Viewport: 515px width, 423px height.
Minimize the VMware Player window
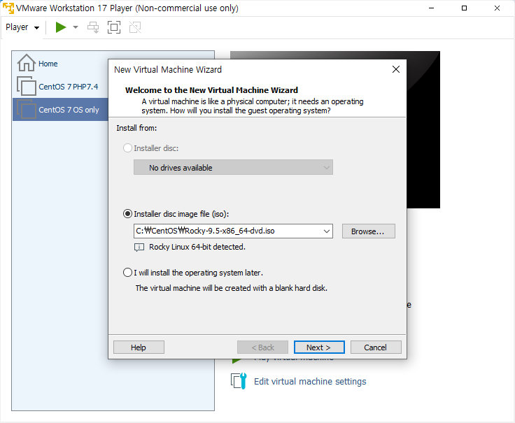(431, 8)
